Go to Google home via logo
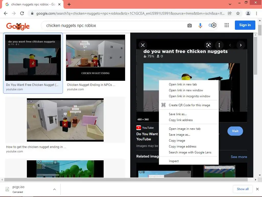 pyautogui.click(x=18, y=26)
